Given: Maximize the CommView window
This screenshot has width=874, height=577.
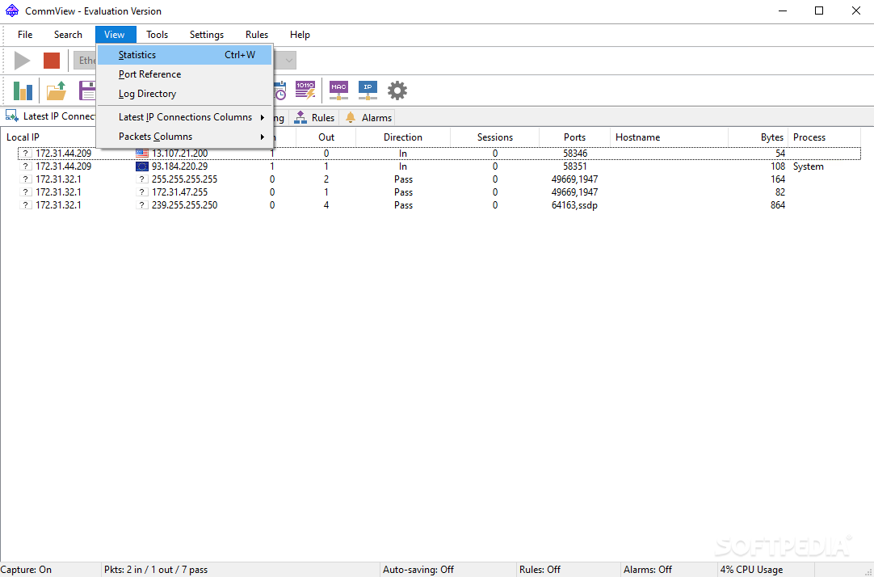Looking at the screenshot, I should click(819, 11).
